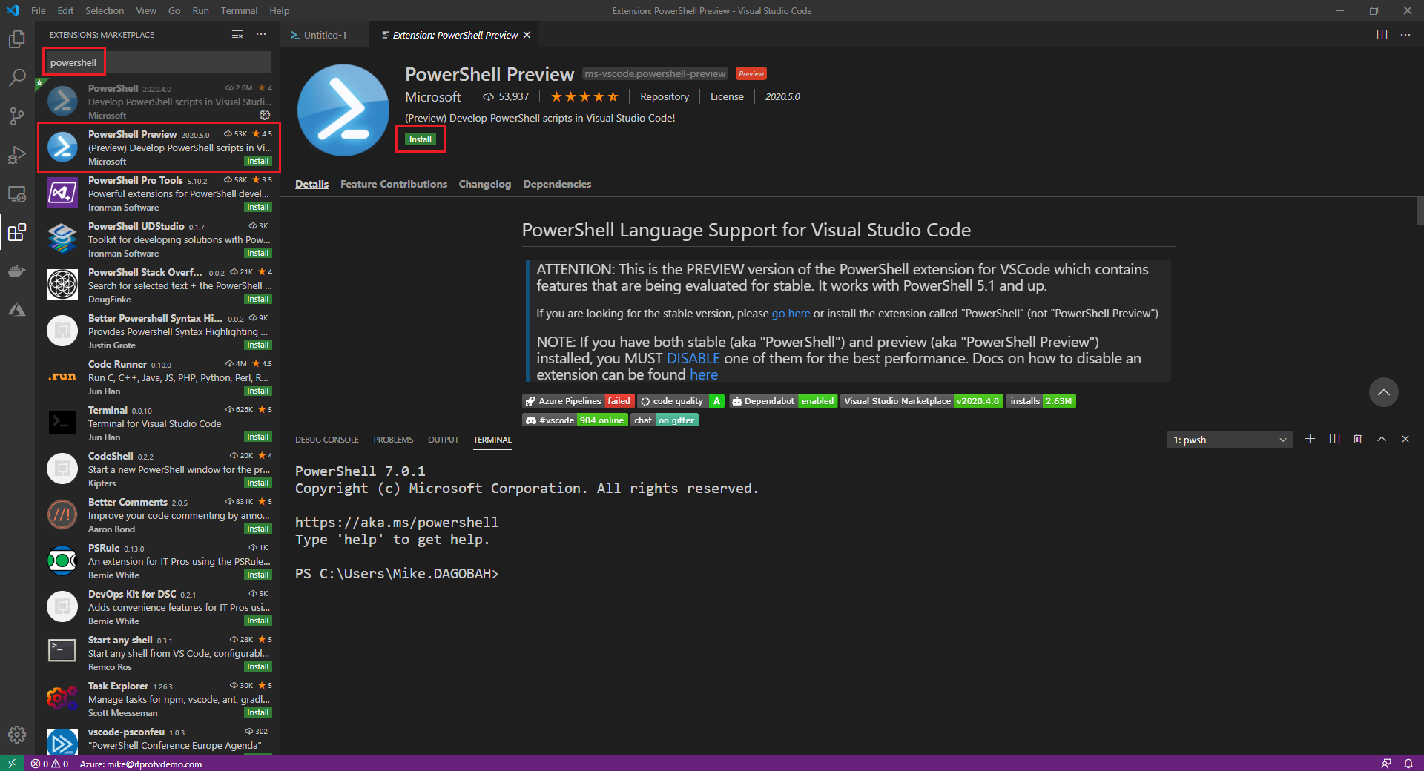Open editor More Actions ellipsis

[x=1405, y=35]
